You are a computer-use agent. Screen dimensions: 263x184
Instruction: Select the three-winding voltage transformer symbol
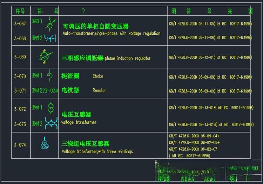tap(45, 143)
